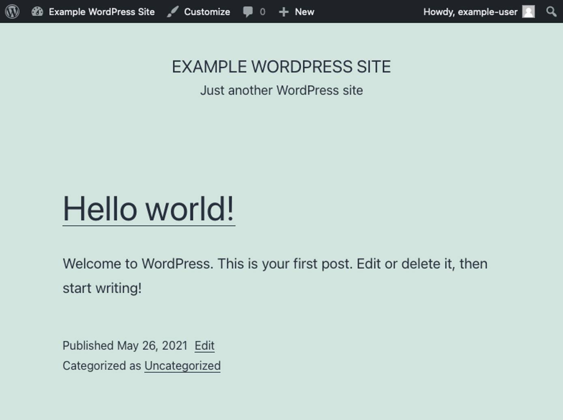This screenshot has width=563, height=420.
Task: Click the Edit link below the post
Action: click(204, 345)
